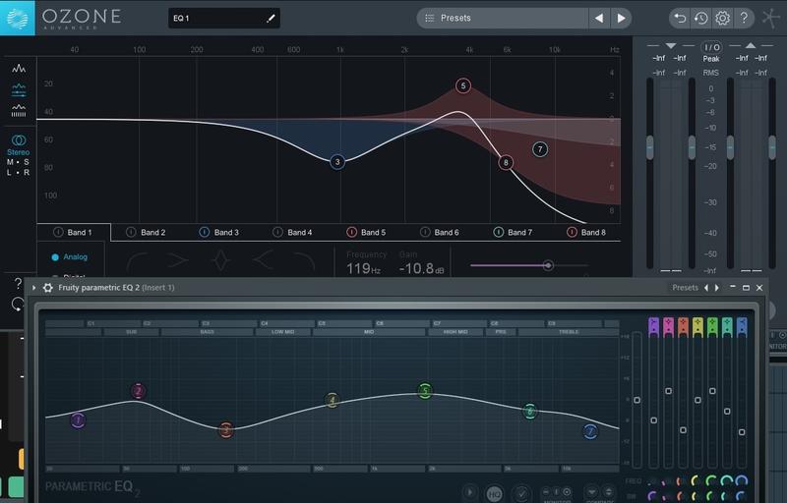
Task: Click the blue band 7 FREQ knob
Action: coord(742,481)
